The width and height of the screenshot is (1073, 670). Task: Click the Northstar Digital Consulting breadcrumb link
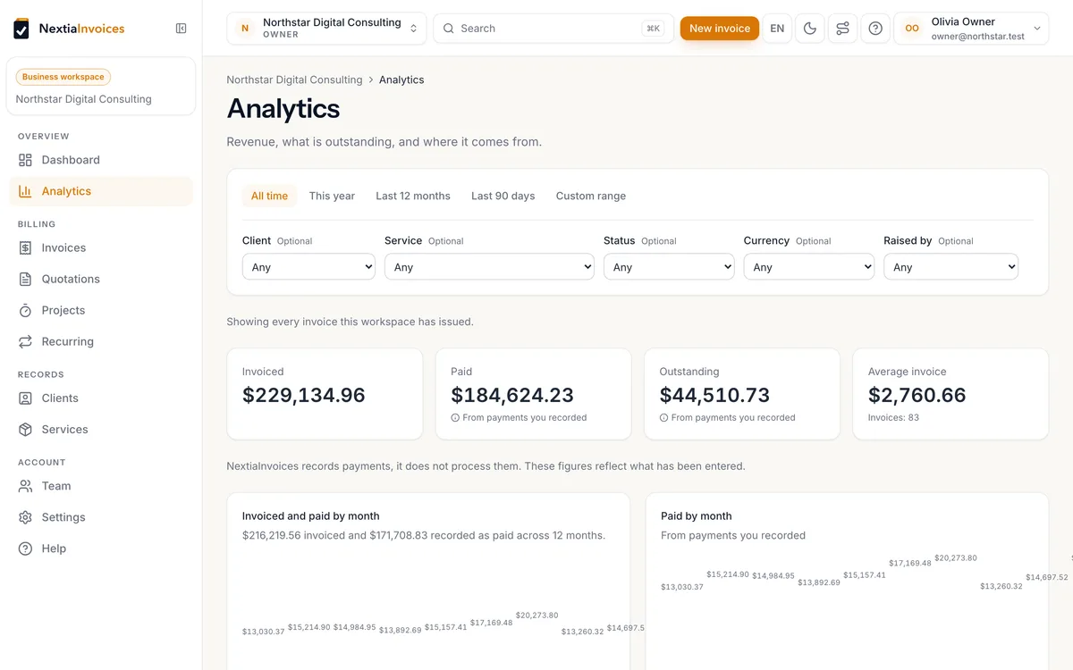(294, 80)
